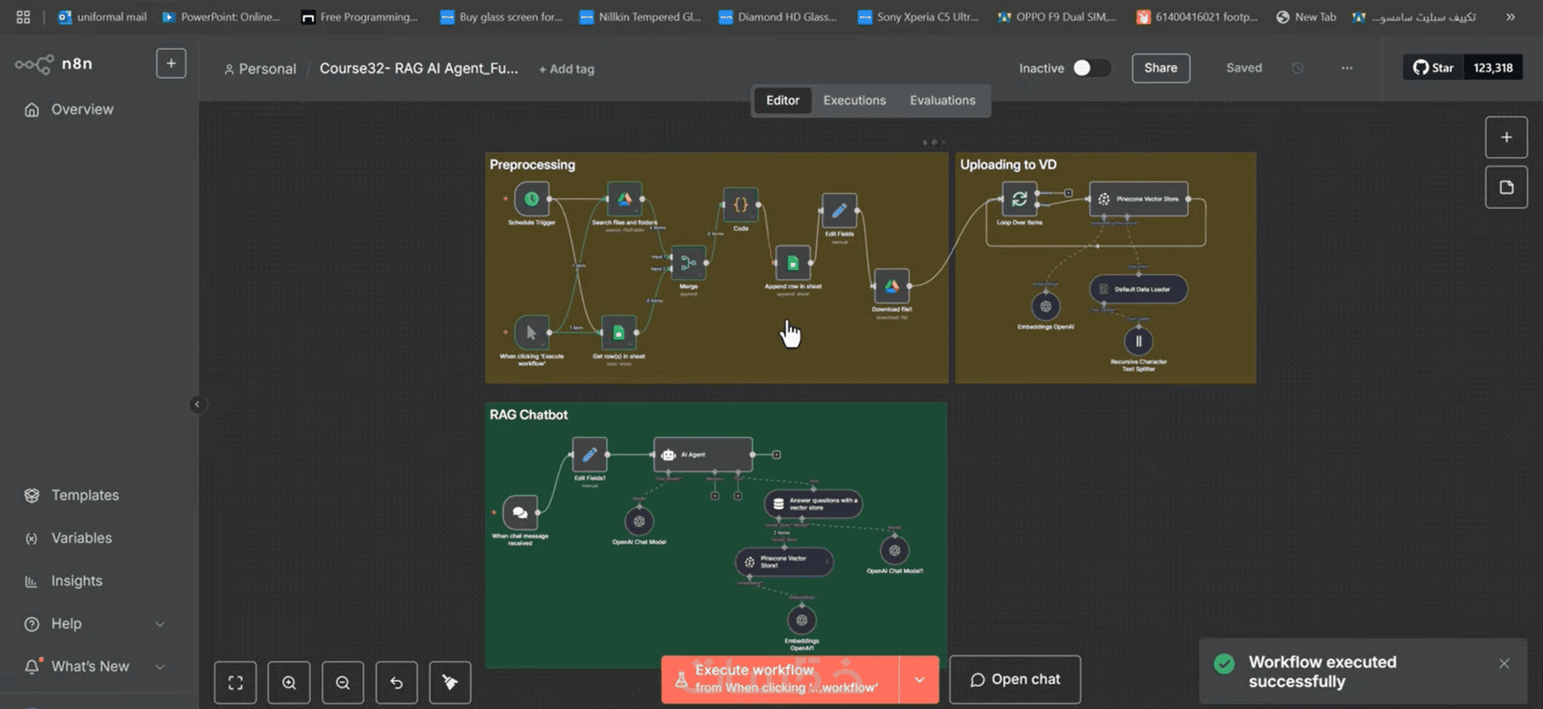Image resolution: width=1543 pixels, height=709 pixels.
Task: Click the tidy up workflow button
Action: coord(450,682)
